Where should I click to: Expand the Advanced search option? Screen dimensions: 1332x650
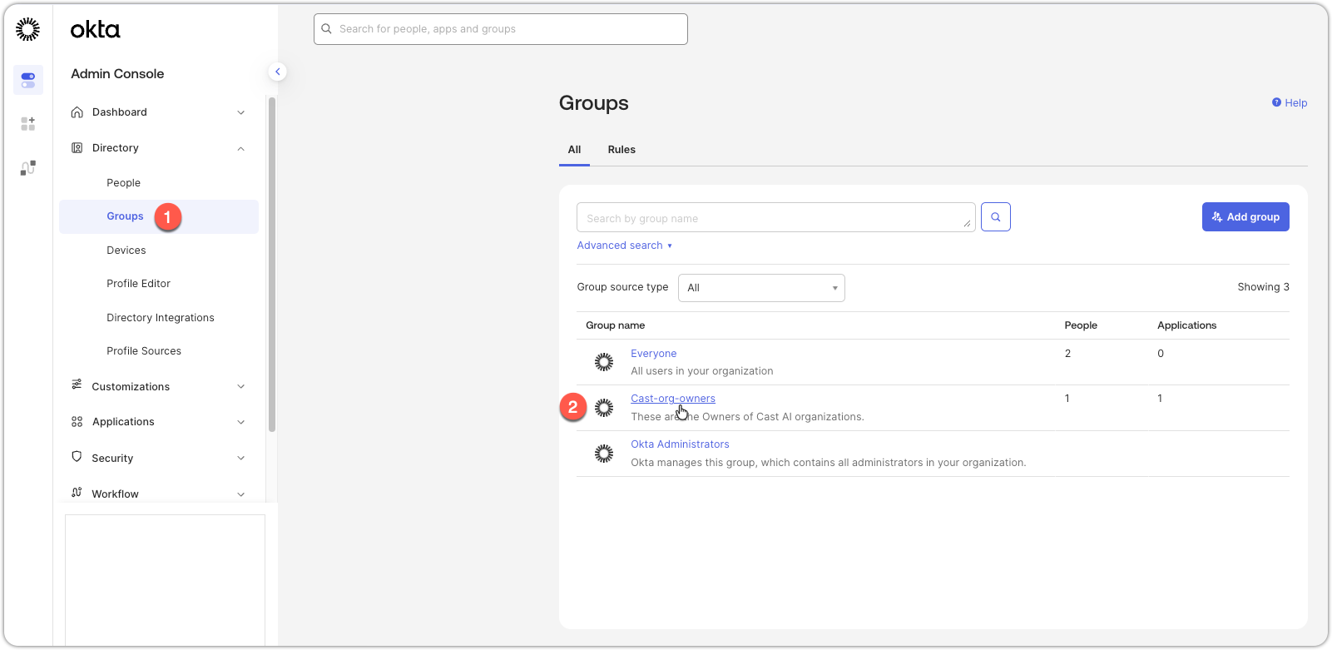[x=625, y=246]
